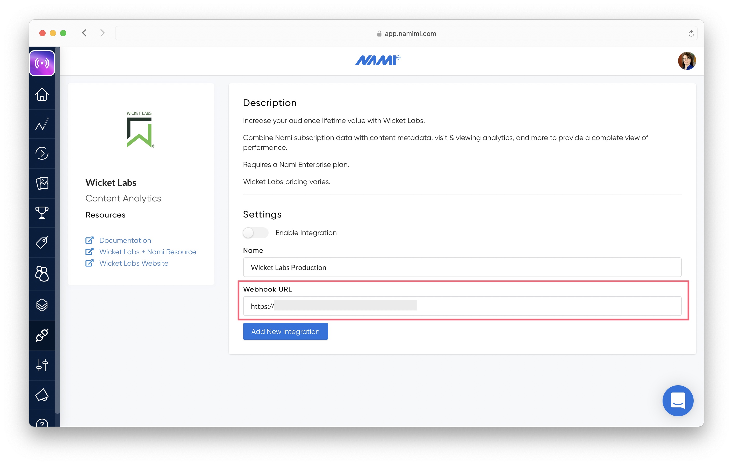The image size is (733, 465).
Task: Click the home icon in sidebar
Action: pos(42,94)
